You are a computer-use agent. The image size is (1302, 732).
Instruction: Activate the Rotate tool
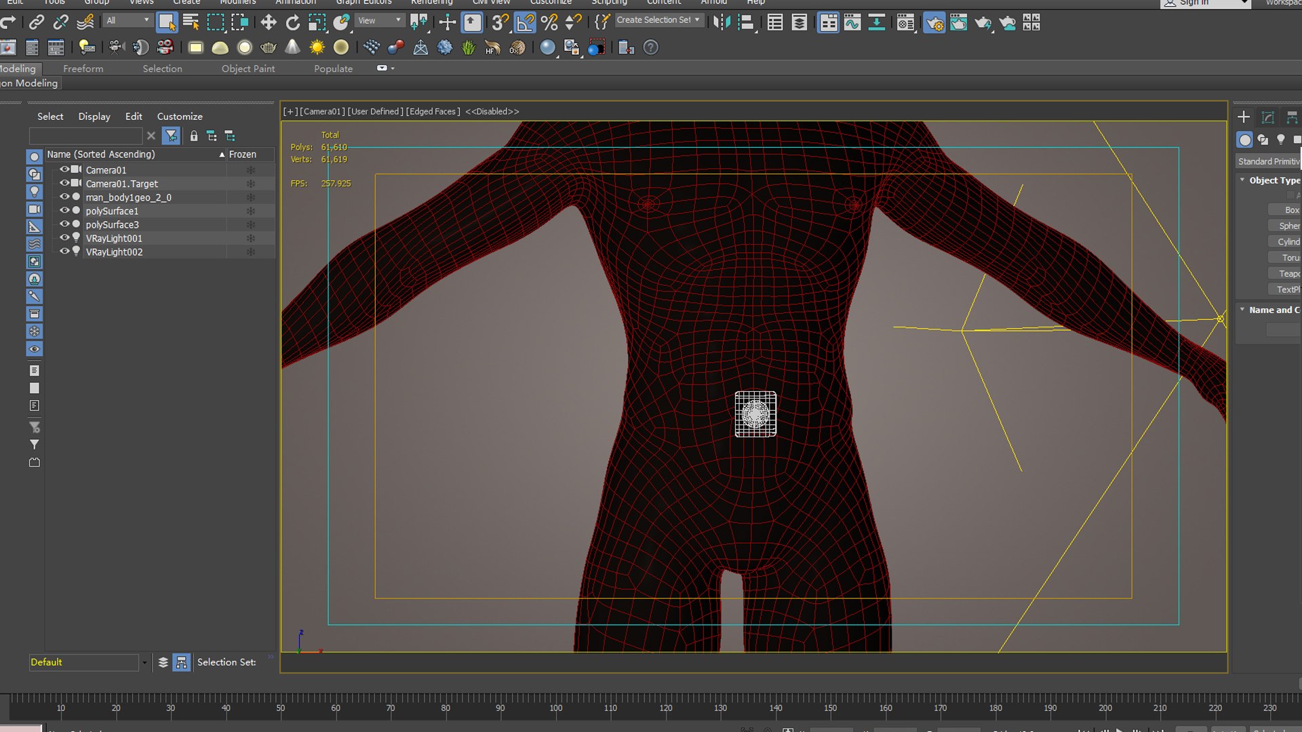pos(292,22)
